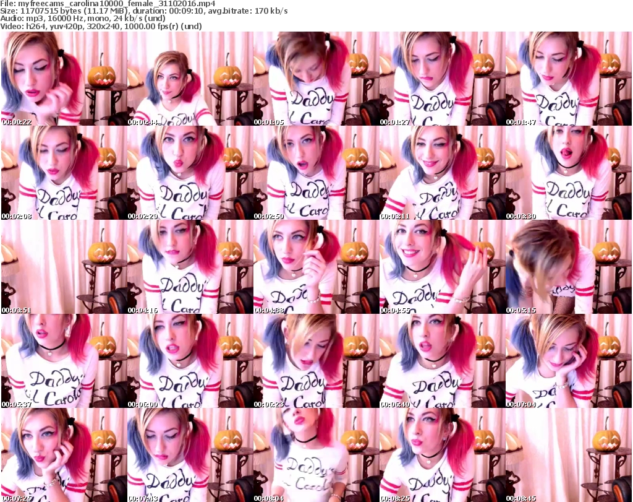The image size is (633, 502).
Task: Choose the frame at 00:01:47
Action: [x=569, y=79]
